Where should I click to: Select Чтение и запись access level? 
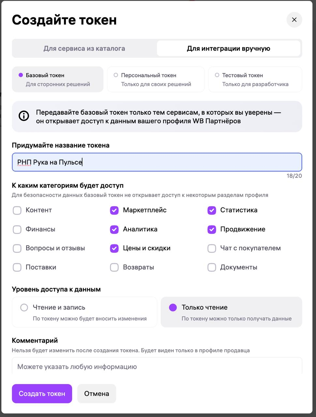point(84,312)
